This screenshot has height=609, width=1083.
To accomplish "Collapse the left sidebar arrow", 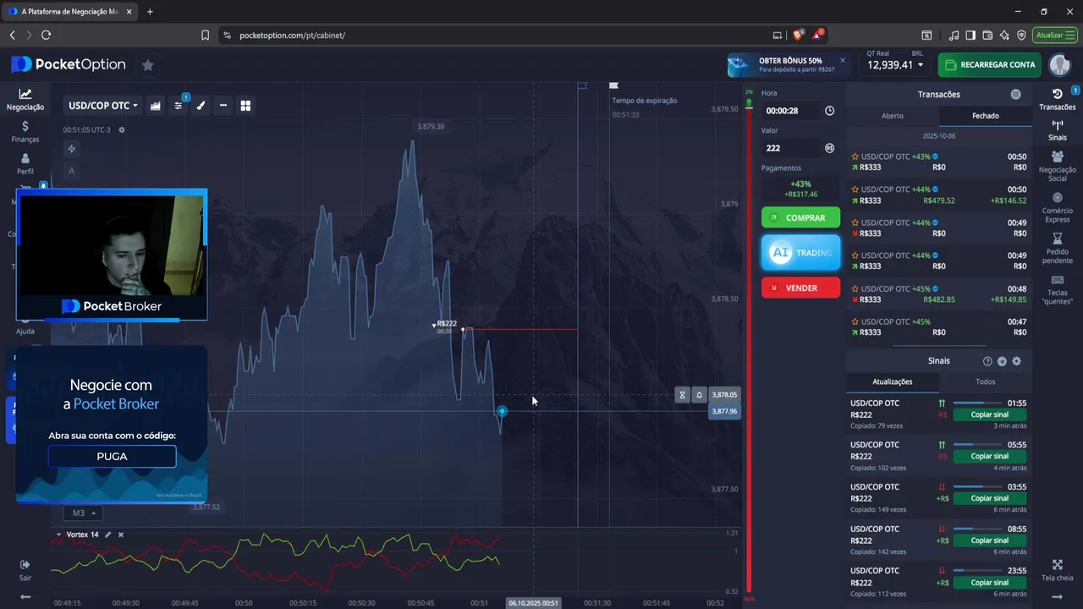I will 25,597.
